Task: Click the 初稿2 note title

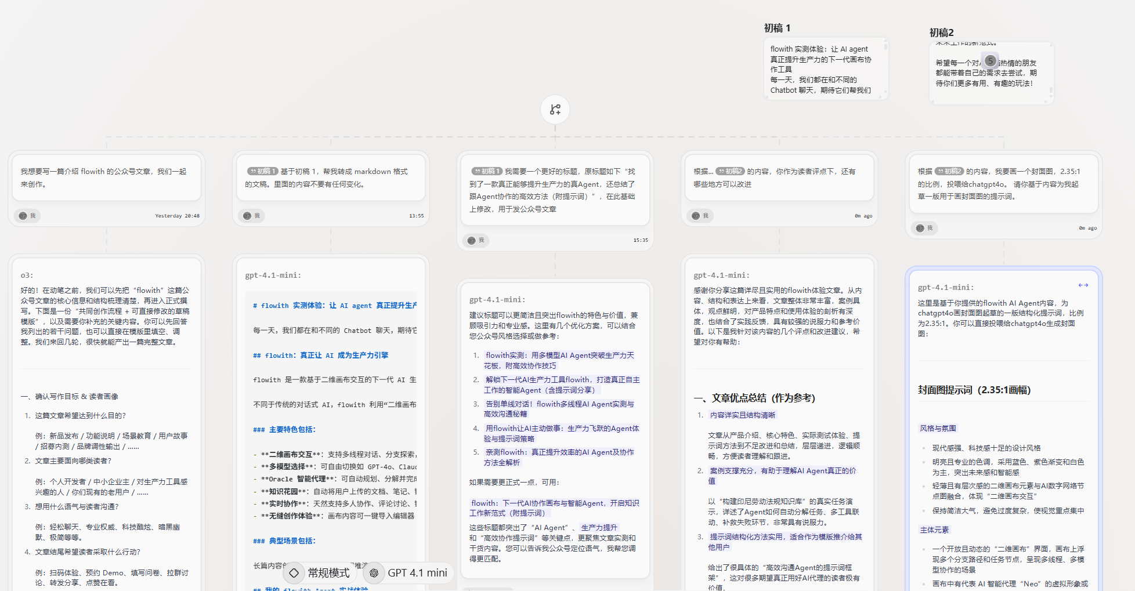Action: 941,32
